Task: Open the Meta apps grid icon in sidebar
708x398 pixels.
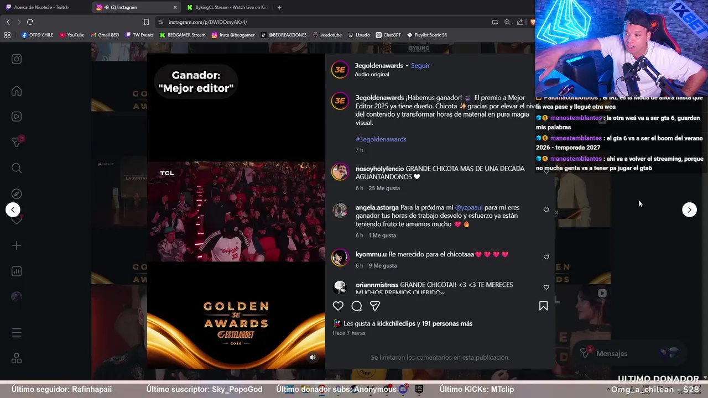Action: pos(17,359)
